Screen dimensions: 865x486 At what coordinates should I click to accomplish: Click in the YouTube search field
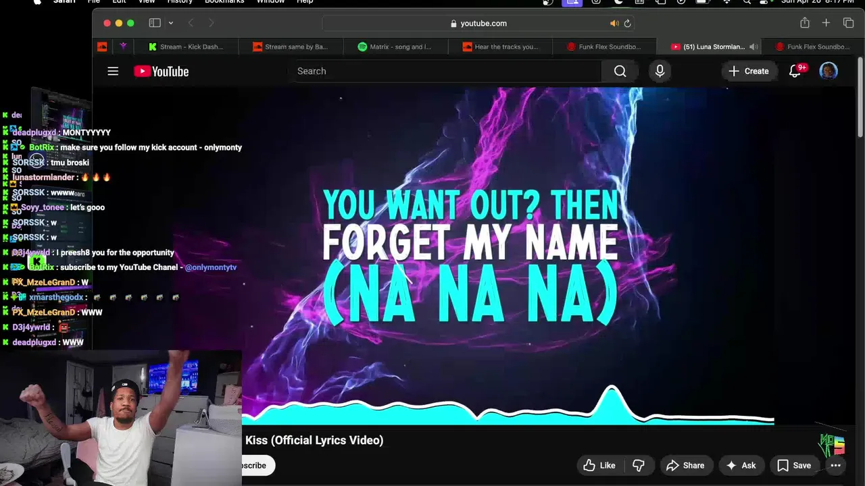pos(446,71)
